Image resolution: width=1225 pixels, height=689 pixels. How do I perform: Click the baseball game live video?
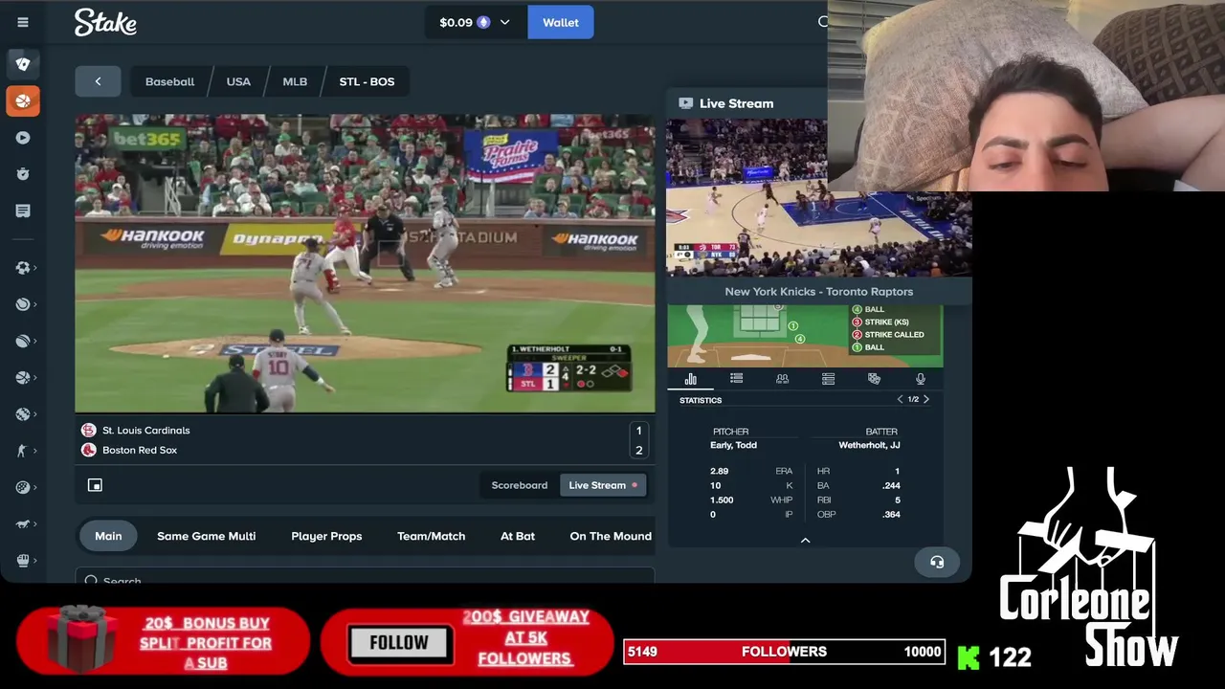366,264
